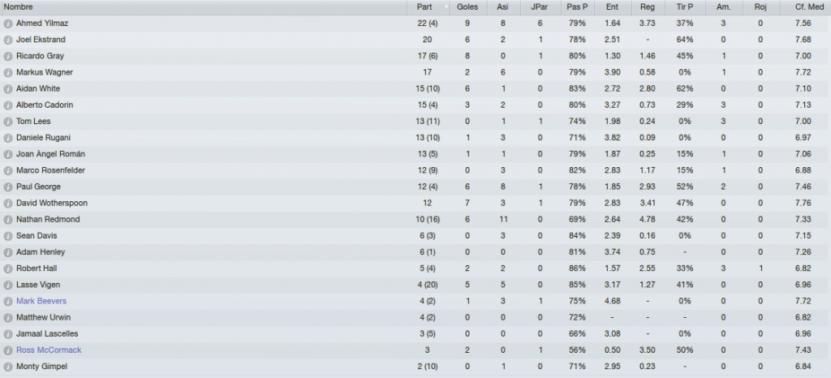Click info icon for Jamaal Lascelles
831x378 pixels.
coord(8,334)
